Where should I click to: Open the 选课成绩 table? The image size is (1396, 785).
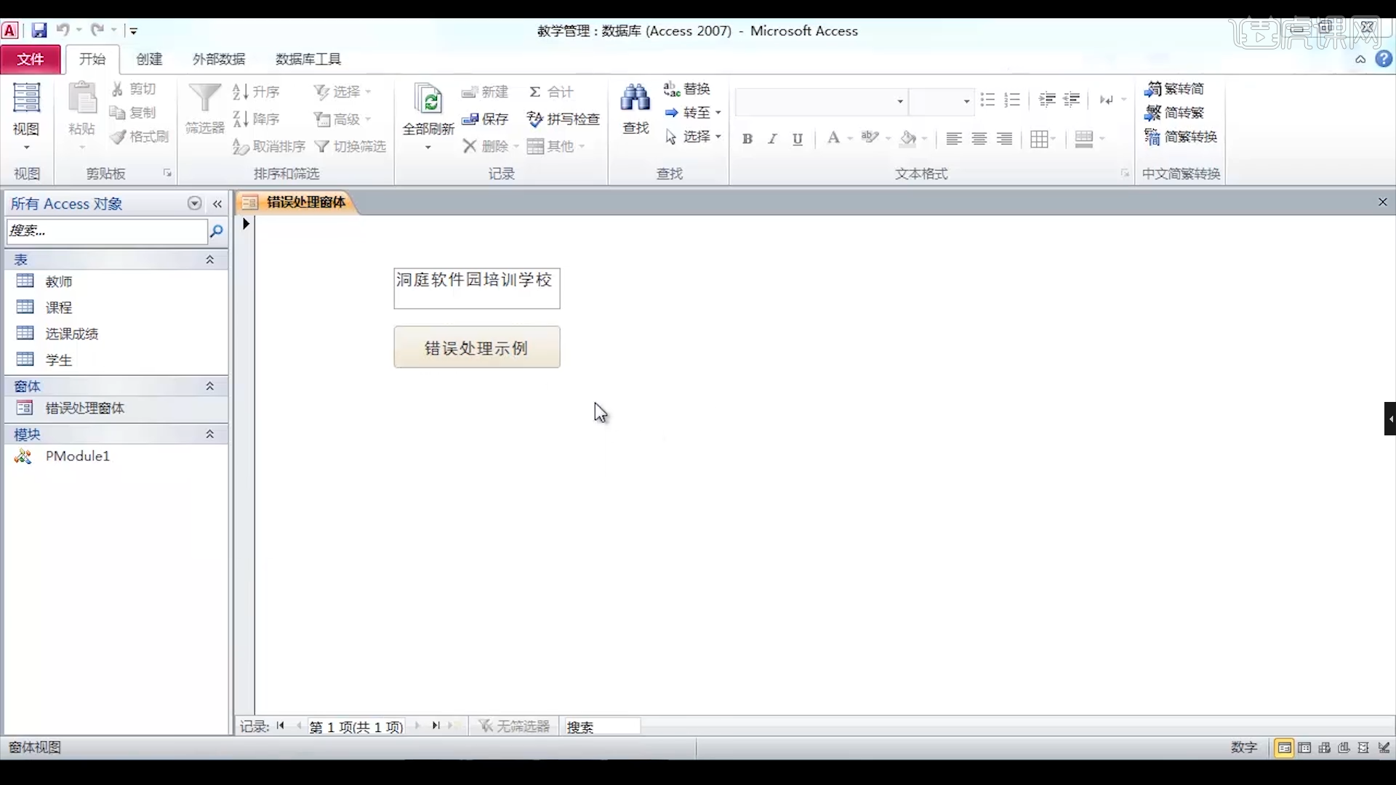(x=71, y=334)
